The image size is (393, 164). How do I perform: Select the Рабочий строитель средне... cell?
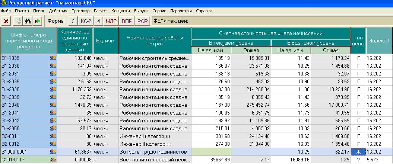pyautogui.click(x=155, y=58)
